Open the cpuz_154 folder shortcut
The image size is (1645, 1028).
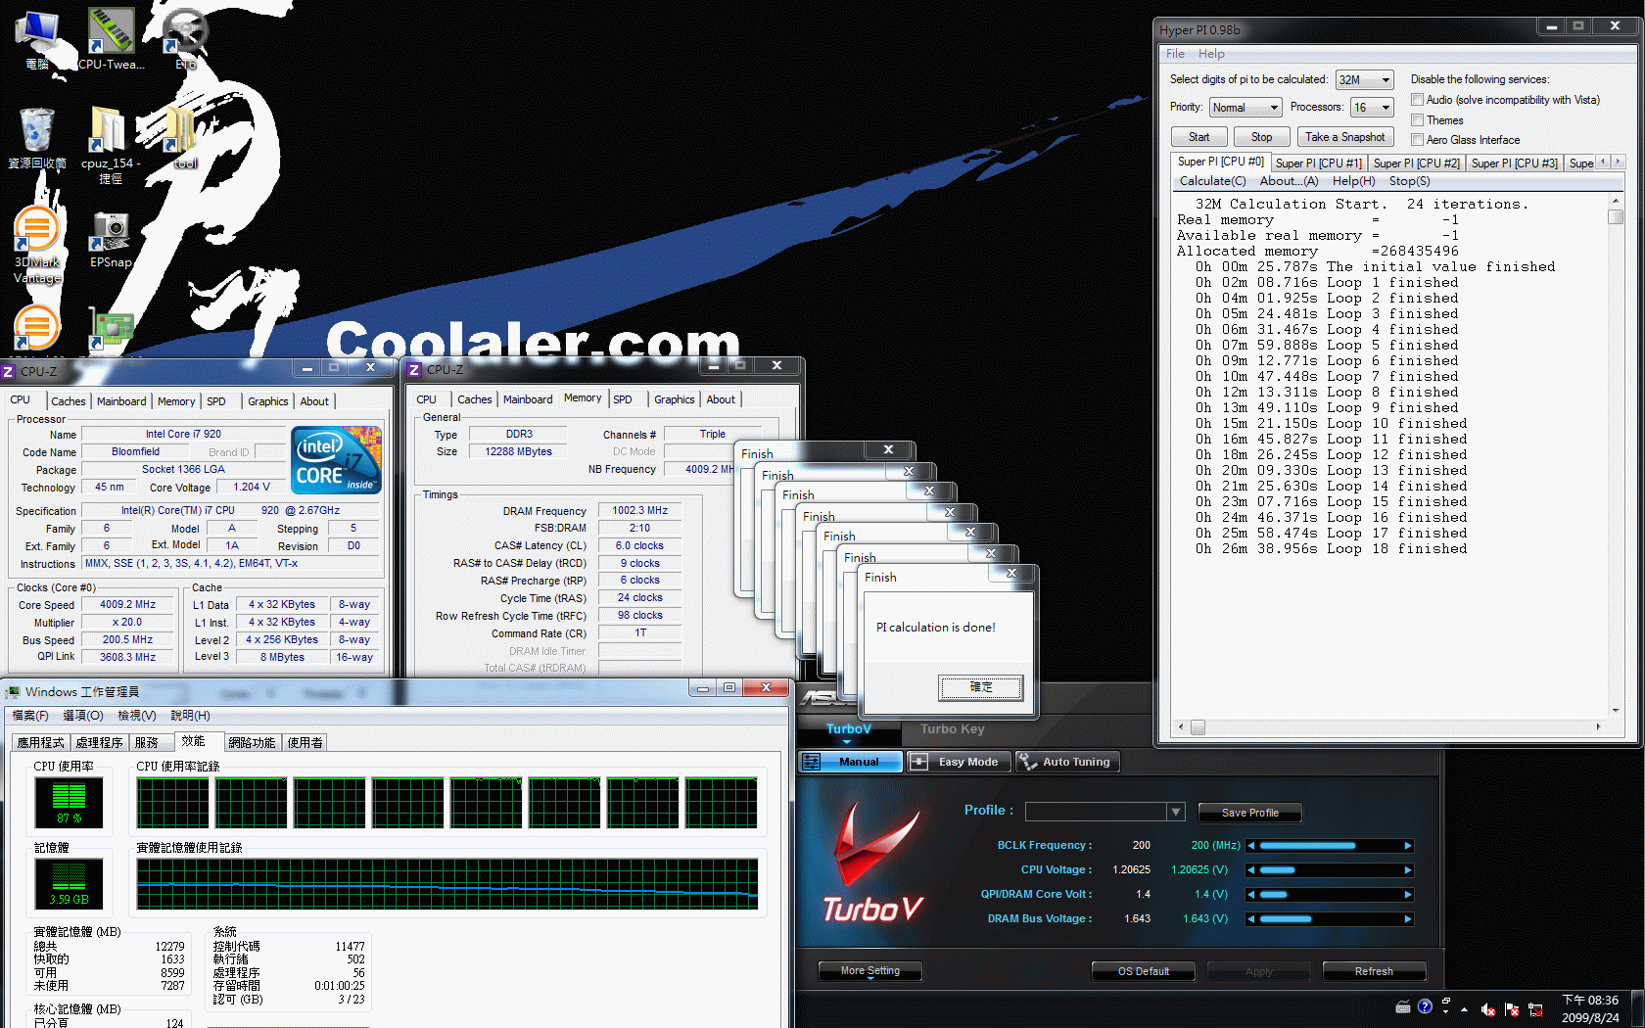click(x=111, y=144)
